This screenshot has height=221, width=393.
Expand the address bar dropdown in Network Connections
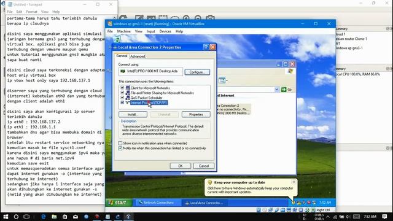[x=276, y=90]
